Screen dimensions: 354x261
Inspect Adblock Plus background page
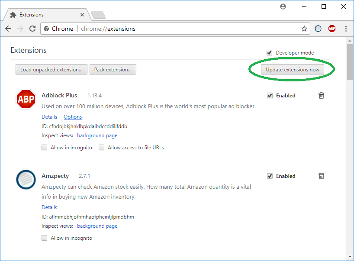(x=97, y=135)
